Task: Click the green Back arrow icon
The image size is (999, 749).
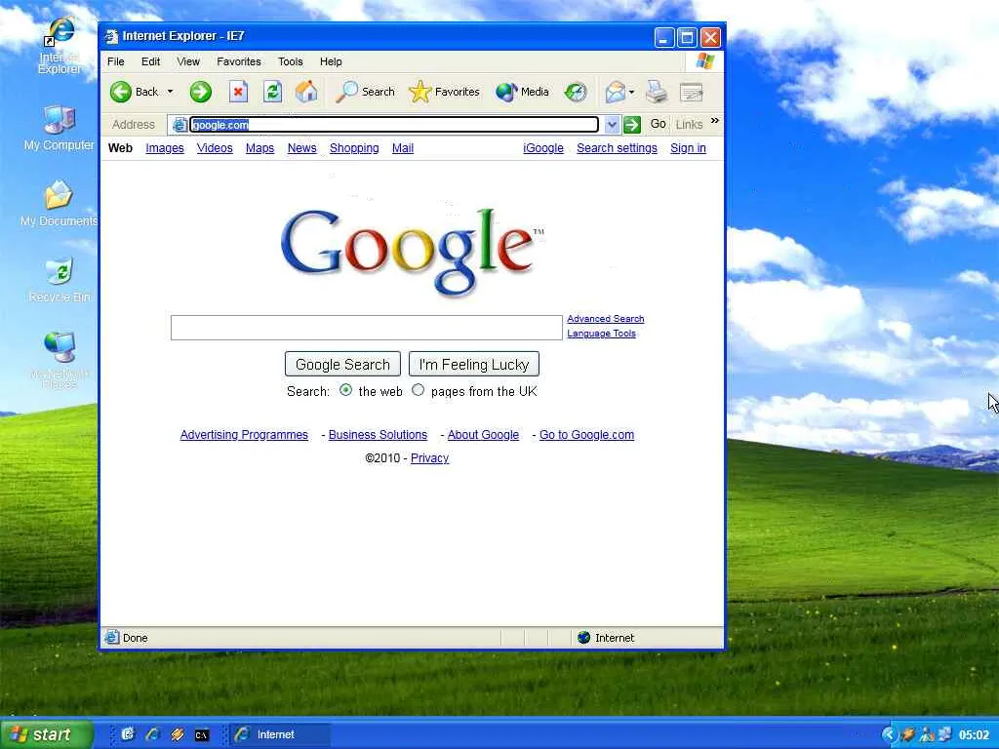Action: [120, 92]
